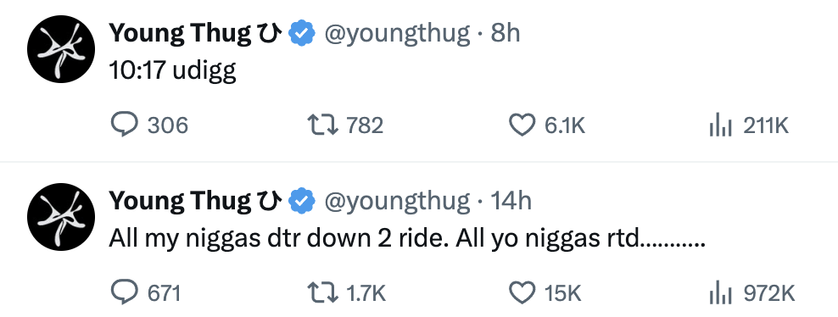Open the 14h timestamp permalink
This screenshot has height=317, width=838.
pos(511,201)
